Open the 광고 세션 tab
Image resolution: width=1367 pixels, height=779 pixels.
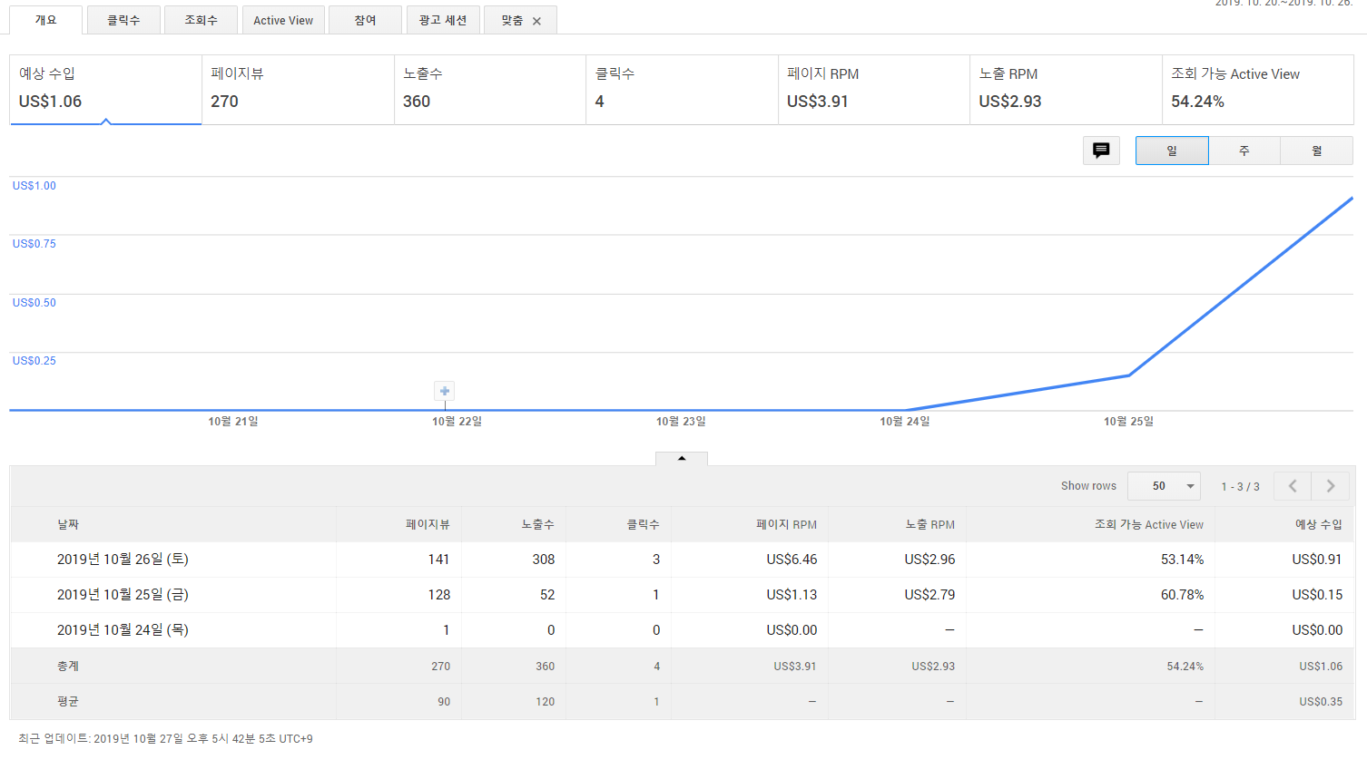[x=443, y=20]
